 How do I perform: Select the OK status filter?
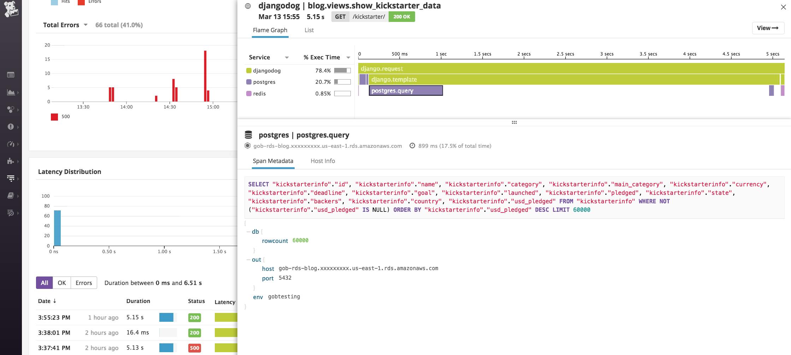click(62, 283)
